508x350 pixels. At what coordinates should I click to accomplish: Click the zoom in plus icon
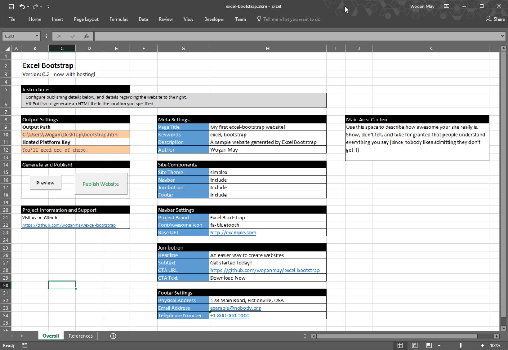tap(482, 345)
